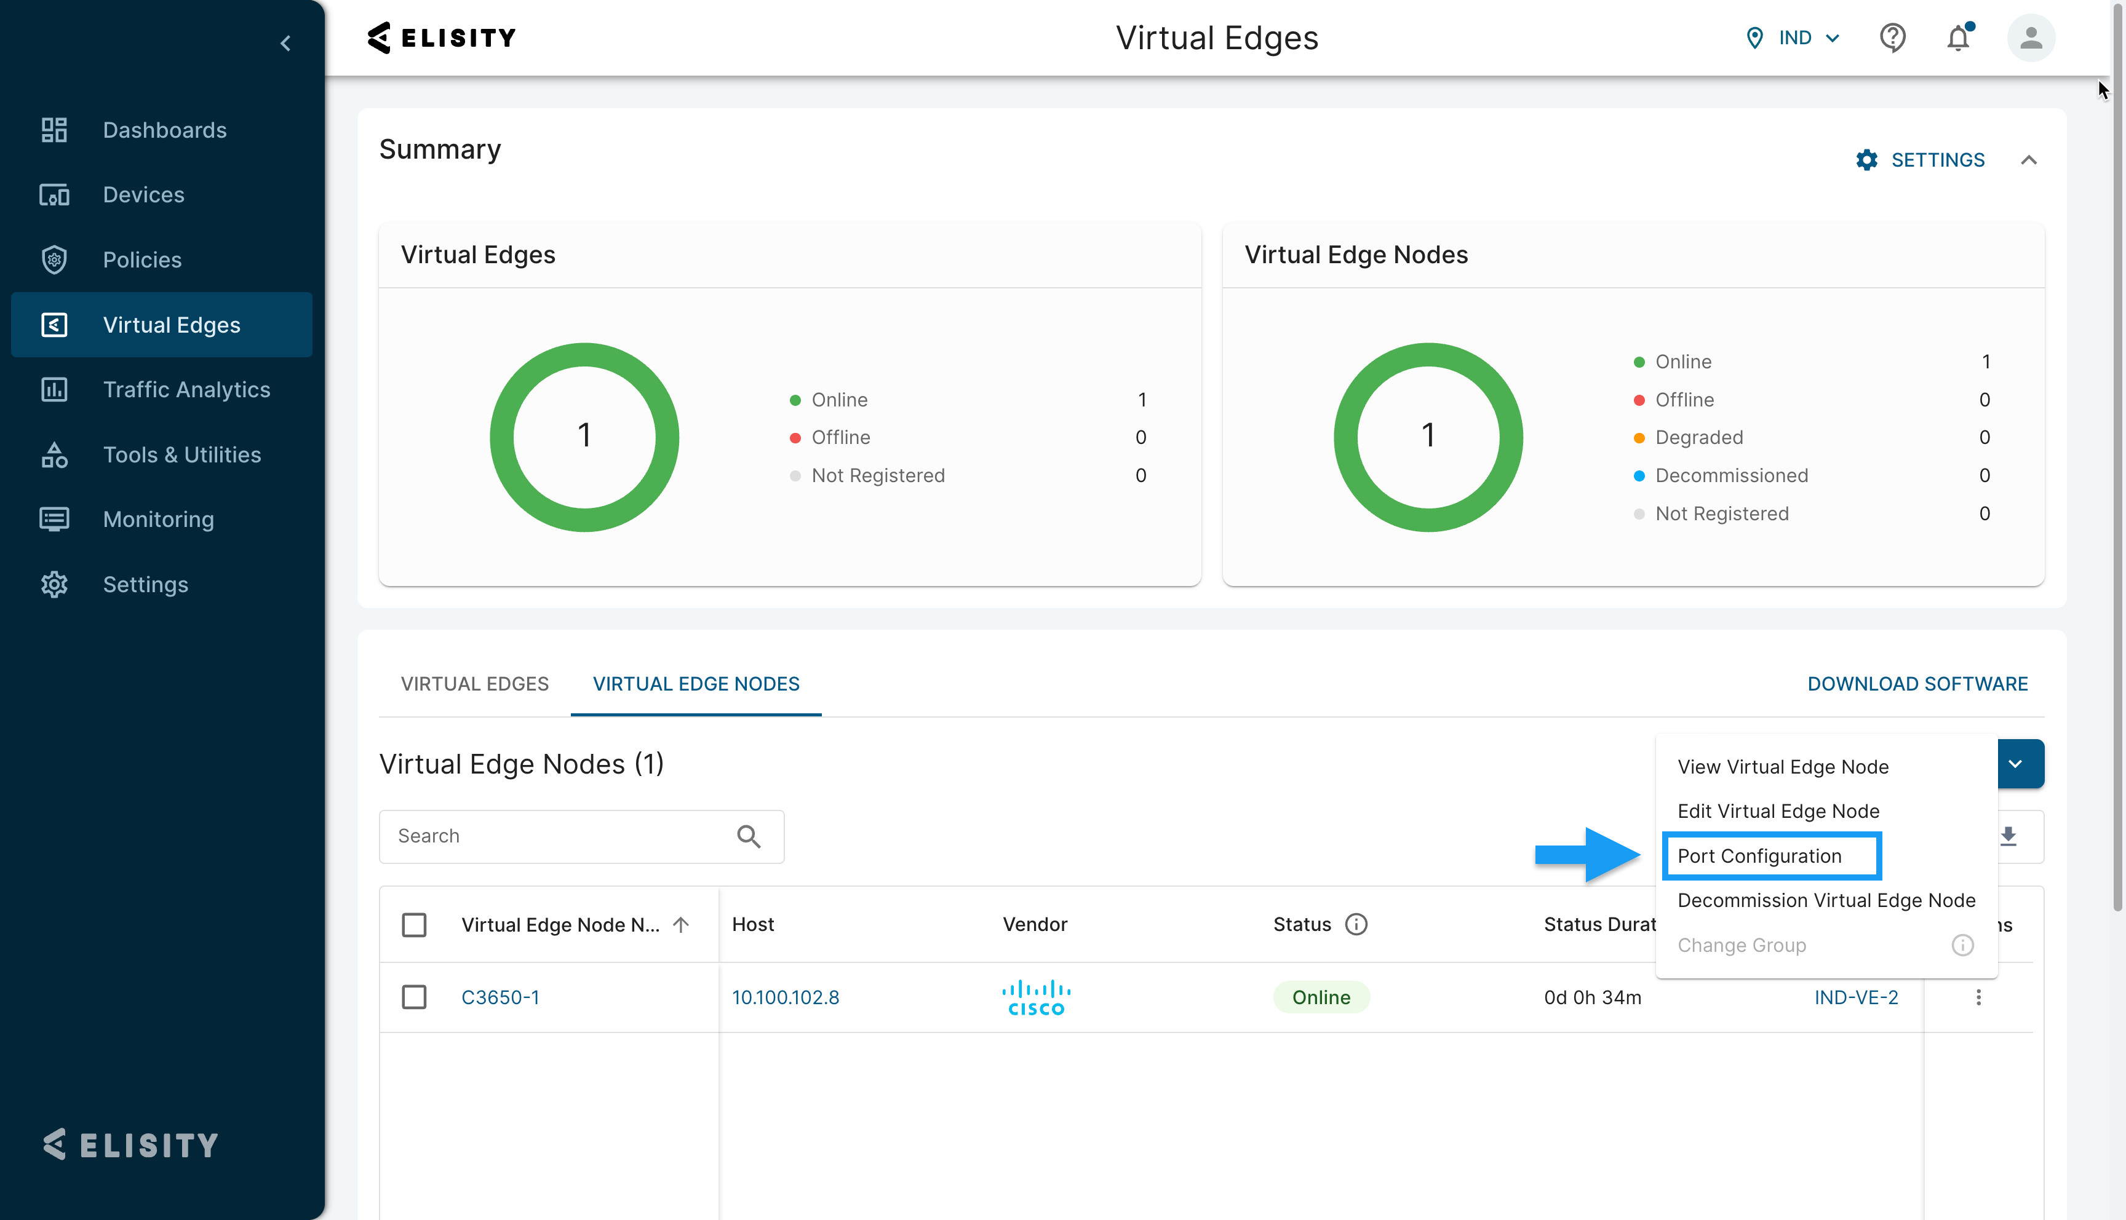Open the Dashboards section in sidebar
The width and height of the screenshot is (2126, 1220).
[x=164, y=130]
